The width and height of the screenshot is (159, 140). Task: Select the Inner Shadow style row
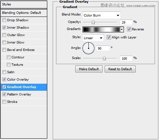(x=24, y=28)
